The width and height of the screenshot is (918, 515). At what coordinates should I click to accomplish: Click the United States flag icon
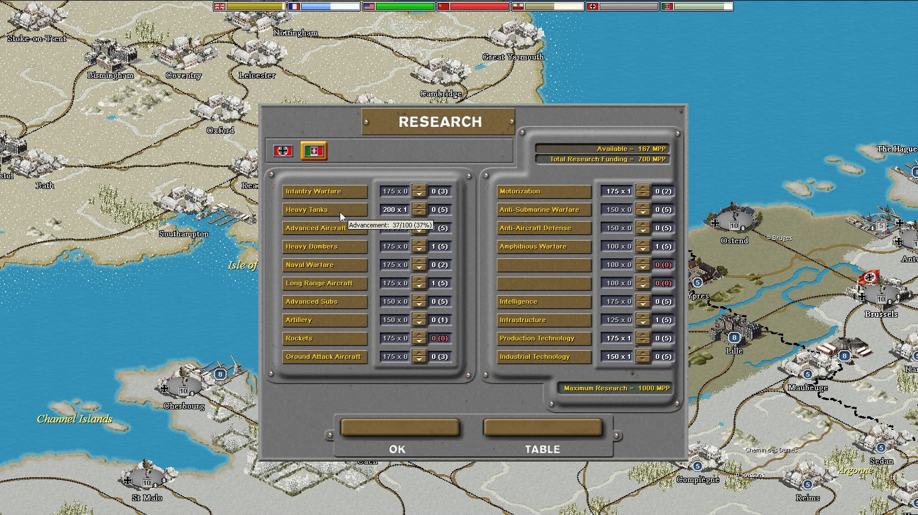click(x=369, y=6)
